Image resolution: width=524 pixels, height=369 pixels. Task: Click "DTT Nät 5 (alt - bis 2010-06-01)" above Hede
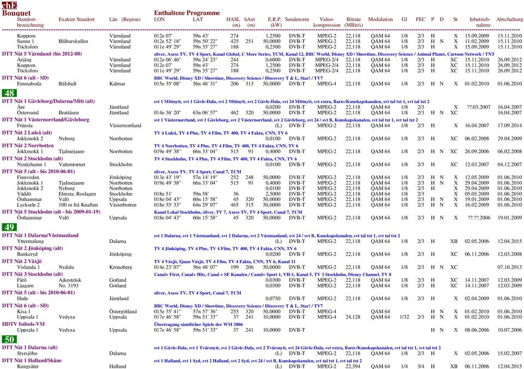38,293
